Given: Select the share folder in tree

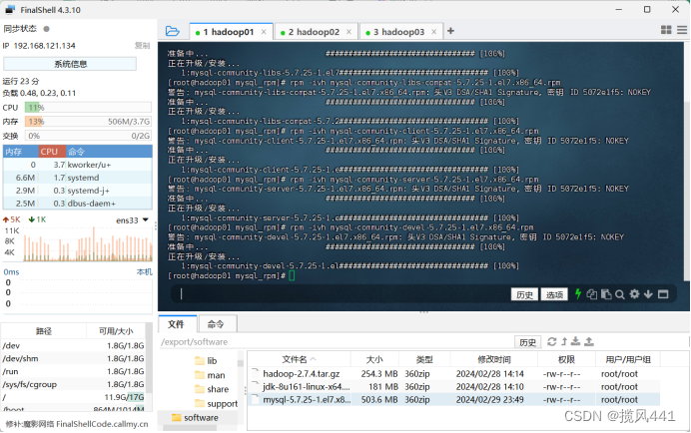Looking at the screenshot, I should [x=212, y=389].
